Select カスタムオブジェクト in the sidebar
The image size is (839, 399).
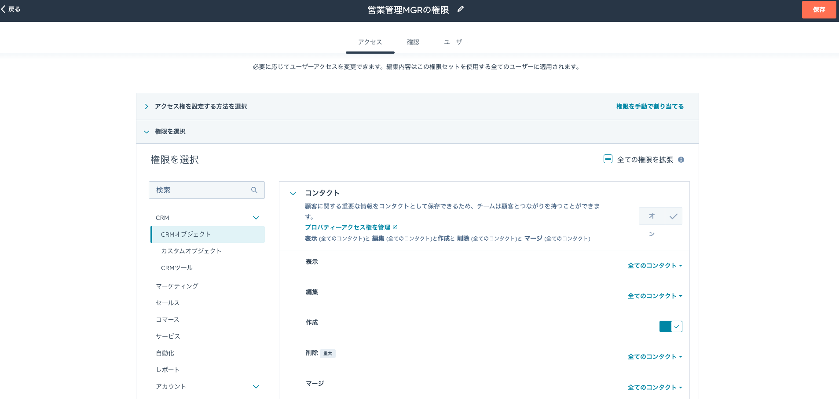pos(191,251)
